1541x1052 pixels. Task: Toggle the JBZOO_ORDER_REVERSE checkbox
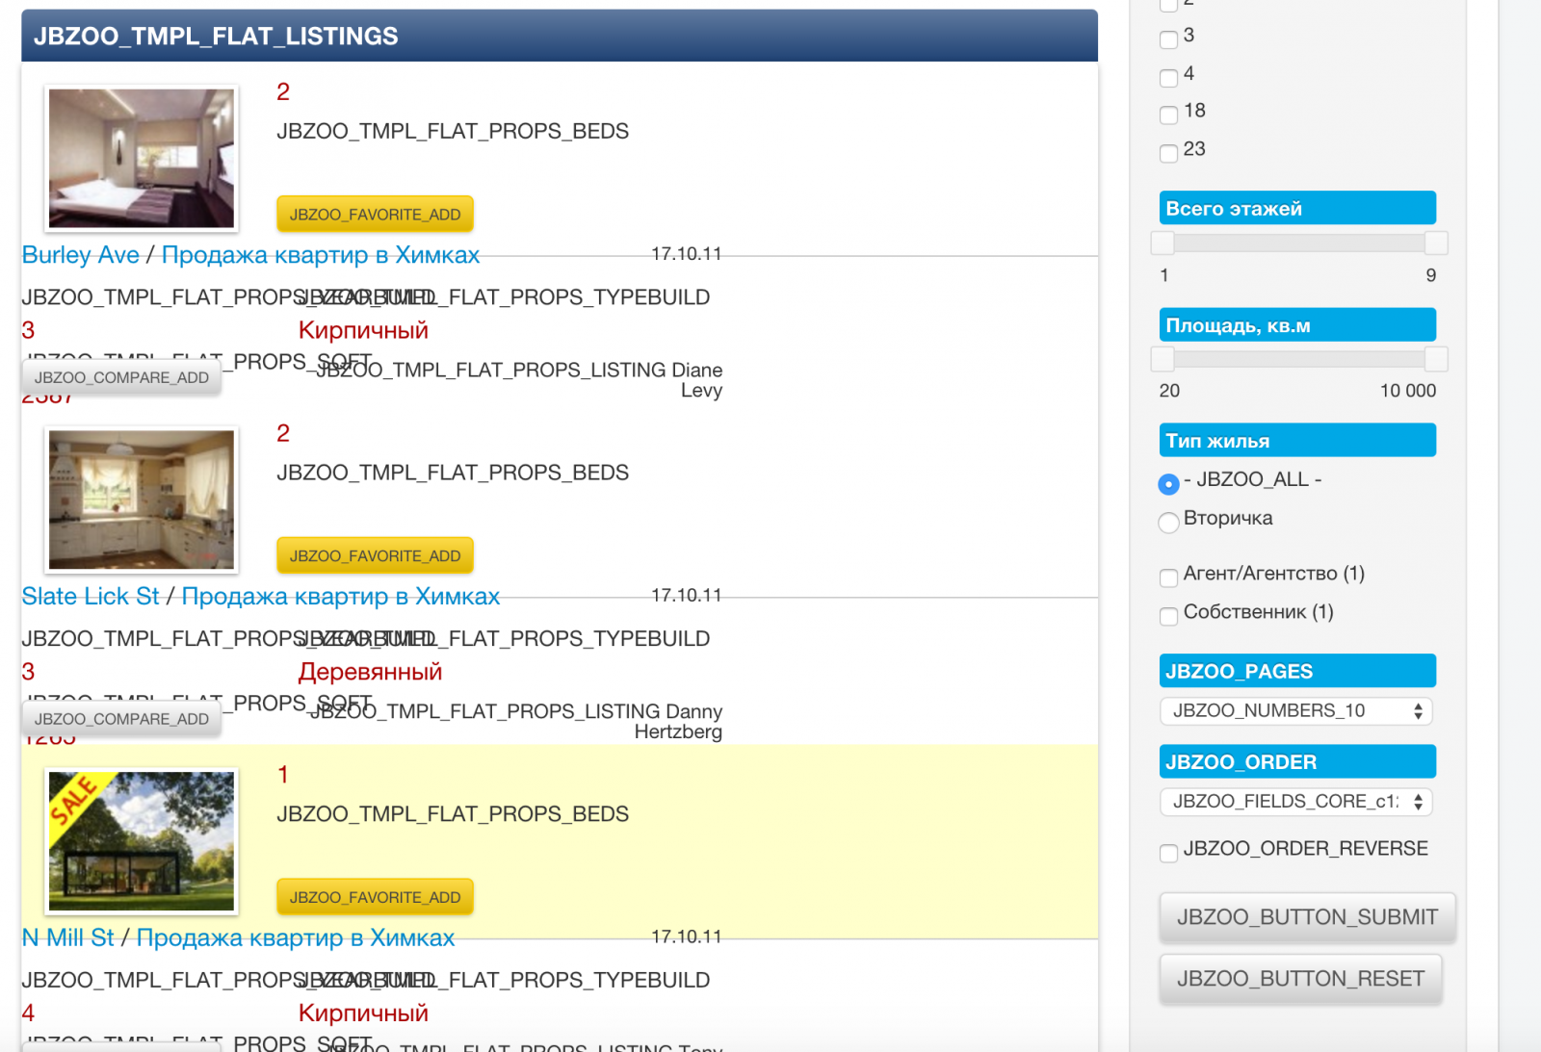tap(1168, 853)
